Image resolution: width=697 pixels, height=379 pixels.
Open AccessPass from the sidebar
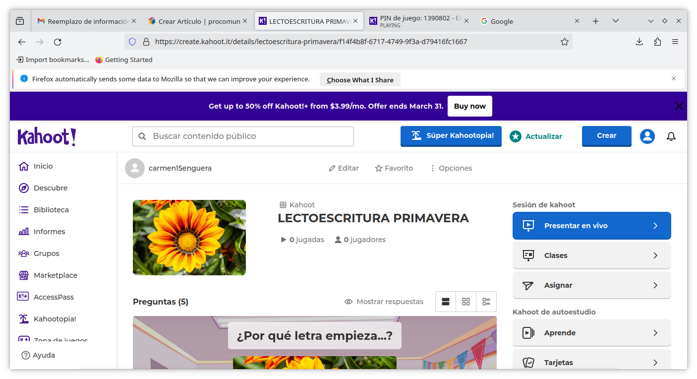23,297
